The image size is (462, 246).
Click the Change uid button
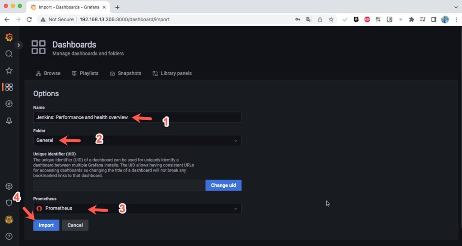223,186
